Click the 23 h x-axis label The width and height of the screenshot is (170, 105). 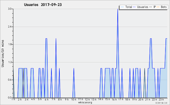[161, 99]
